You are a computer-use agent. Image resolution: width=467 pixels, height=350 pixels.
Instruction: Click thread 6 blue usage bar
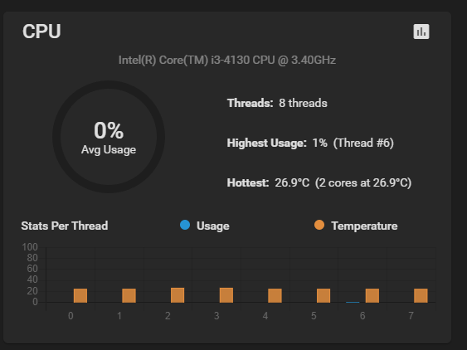353,302
